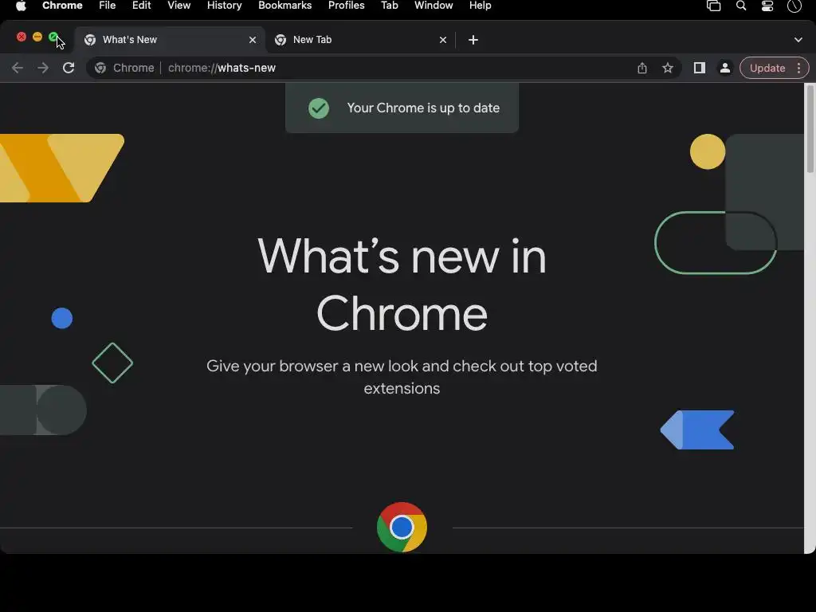Open the Profiles menu

click(347, 6)
